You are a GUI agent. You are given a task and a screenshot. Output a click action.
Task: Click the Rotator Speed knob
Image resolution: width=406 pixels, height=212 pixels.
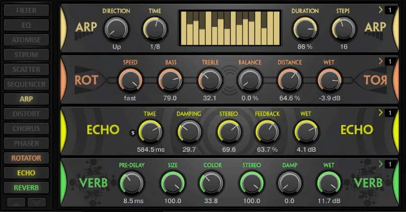(x=130, y=80)
